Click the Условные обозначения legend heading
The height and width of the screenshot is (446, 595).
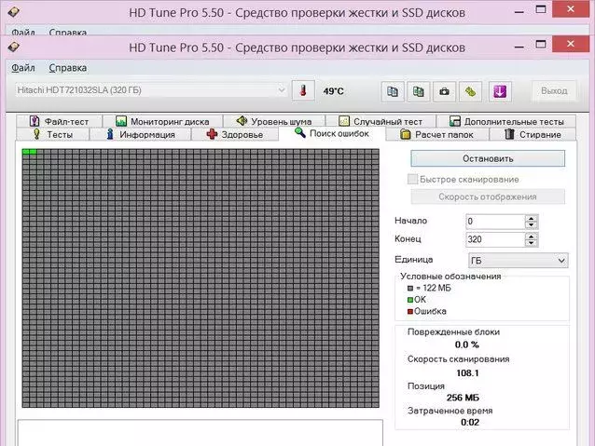450,277
